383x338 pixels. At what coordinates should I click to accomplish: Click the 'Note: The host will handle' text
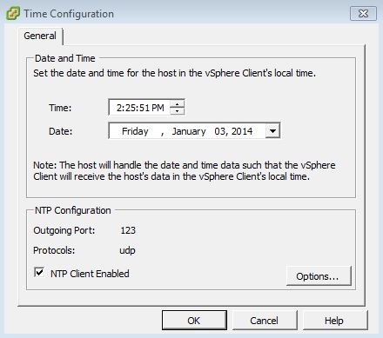point(185,170)
